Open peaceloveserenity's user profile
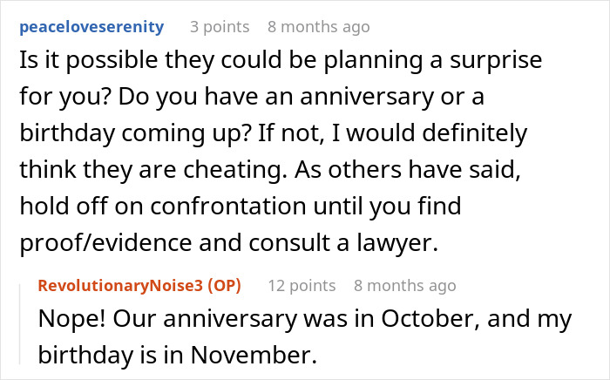 pos(91,27)
